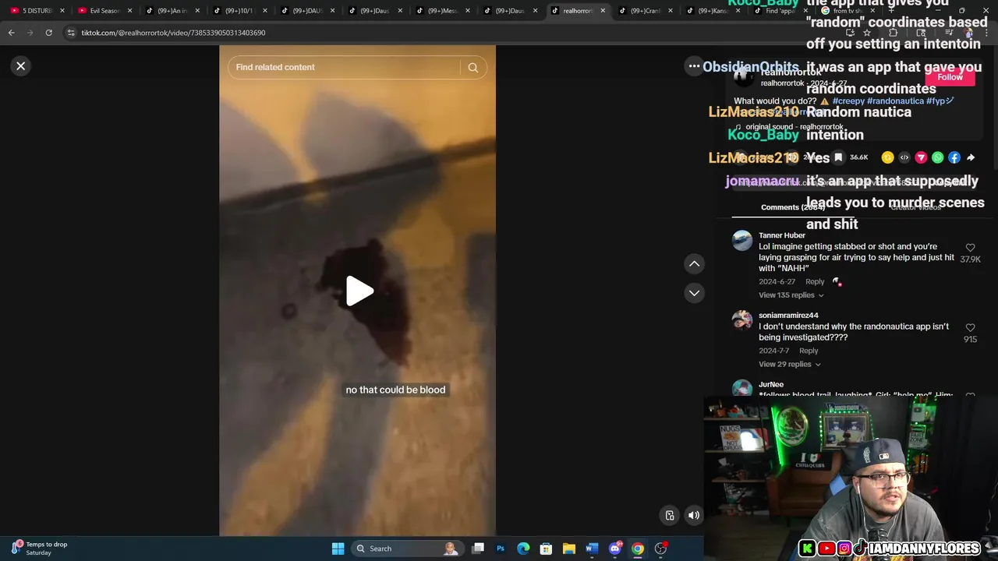The width and height of the screenshot is (998, 561).
Task: Open File Explorer from the taskbar
Action: (569, 549)
